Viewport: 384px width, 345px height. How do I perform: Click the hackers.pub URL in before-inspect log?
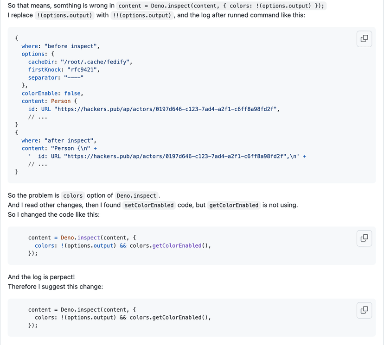point(166,109)
